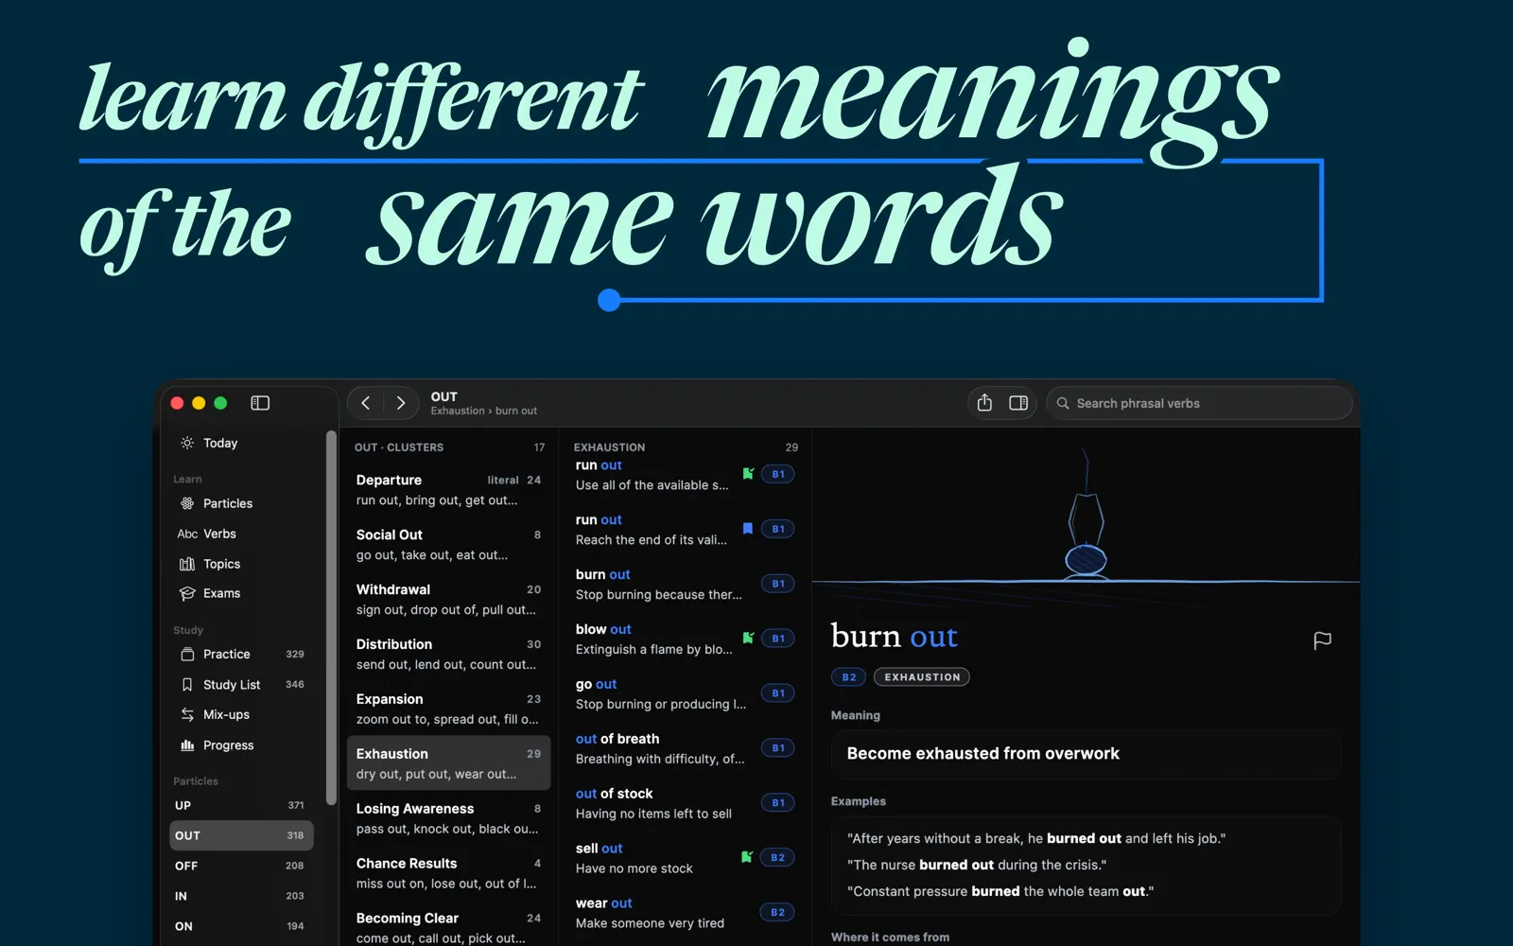Screen dimensions: 1513x946
Task: Go back with the left chevron
Action: point(366,403)
